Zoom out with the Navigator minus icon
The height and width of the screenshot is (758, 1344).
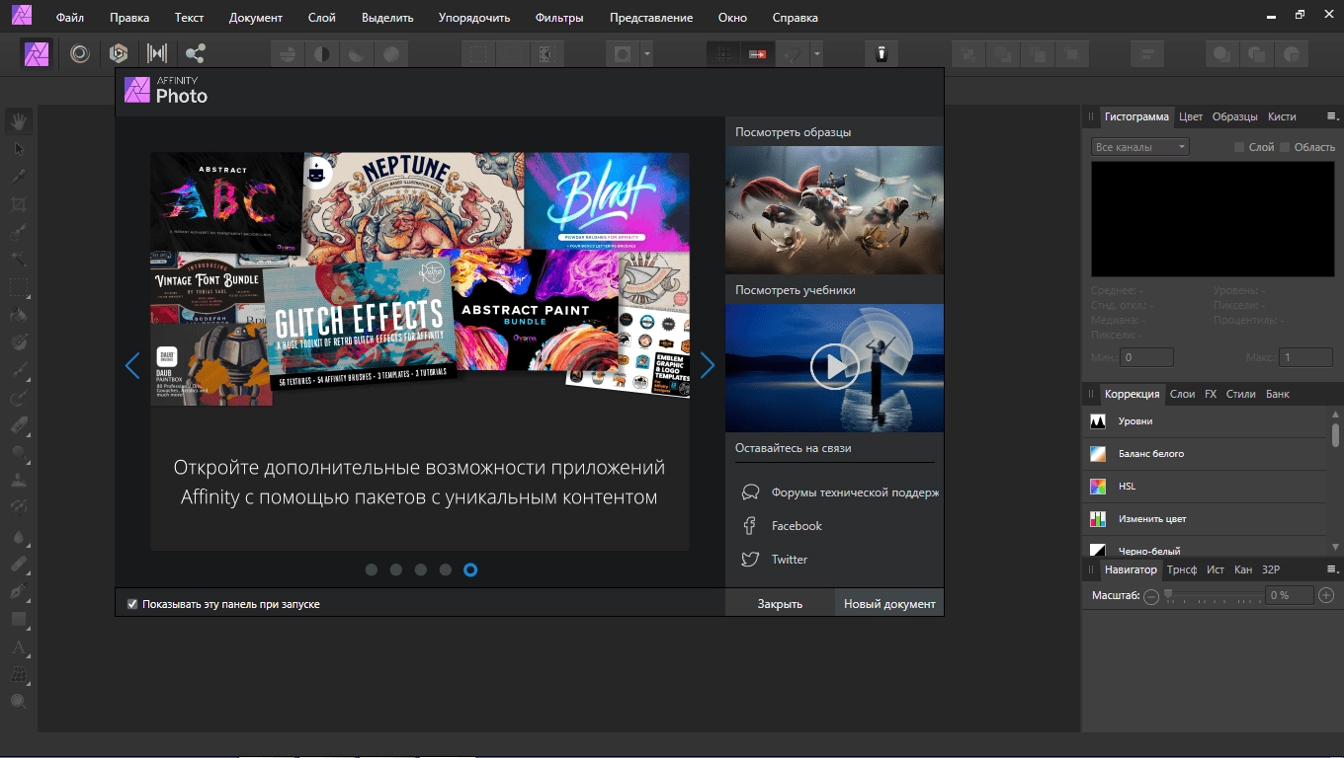[x=1151, y=596]
